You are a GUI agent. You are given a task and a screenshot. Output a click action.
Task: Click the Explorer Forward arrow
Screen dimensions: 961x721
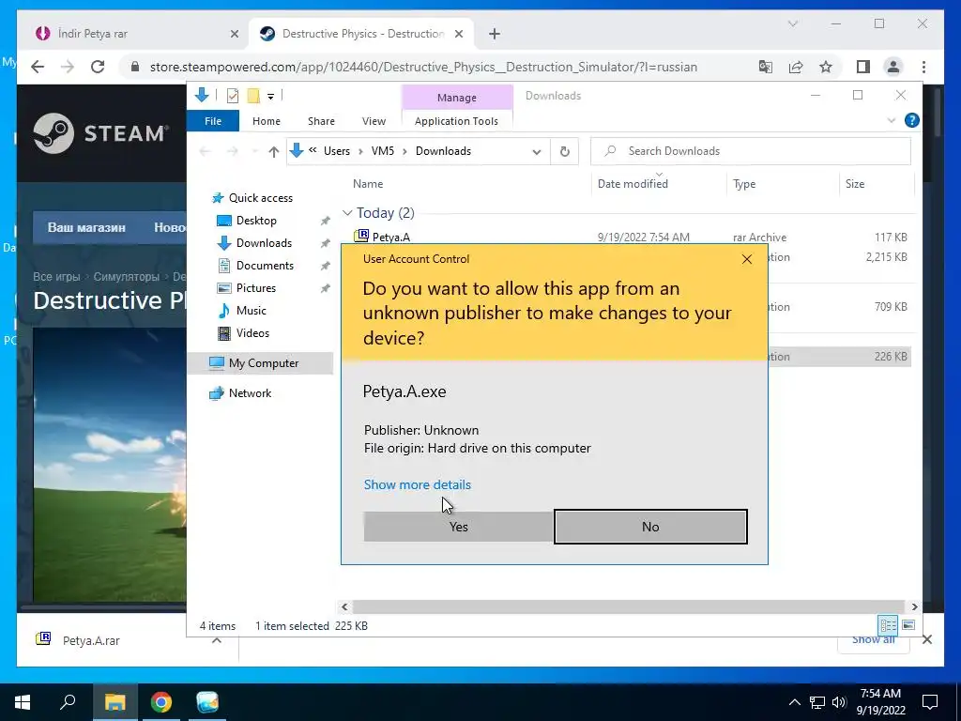click(x=233, y=151)
